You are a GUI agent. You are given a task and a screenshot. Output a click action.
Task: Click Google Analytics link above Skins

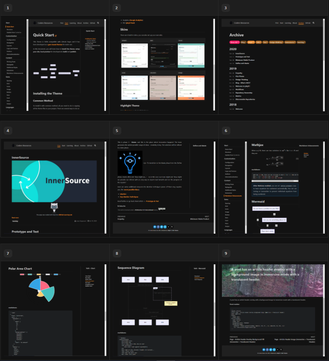(136, 20)
